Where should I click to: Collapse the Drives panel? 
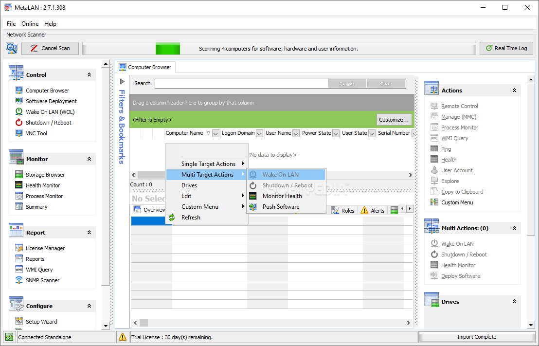point(514,302)
